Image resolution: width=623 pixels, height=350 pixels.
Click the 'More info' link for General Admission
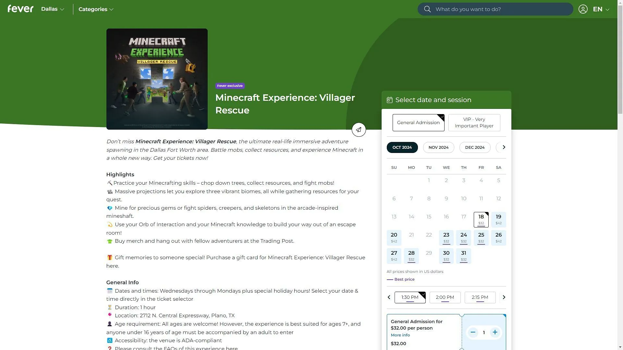(x=400, y=335)
